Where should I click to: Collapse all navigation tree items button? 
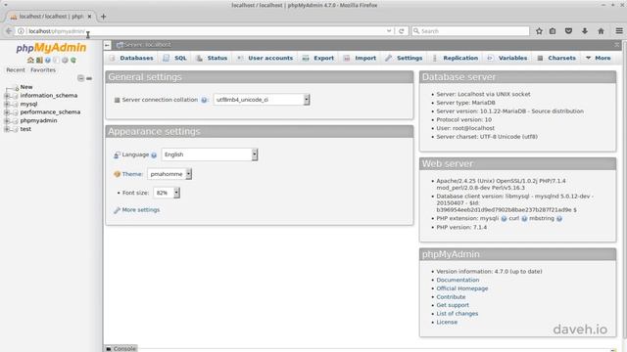click(x=80, y=78)
